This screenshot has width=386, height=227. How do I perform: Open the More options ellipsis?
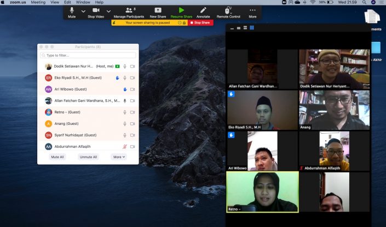pos(252,10)
